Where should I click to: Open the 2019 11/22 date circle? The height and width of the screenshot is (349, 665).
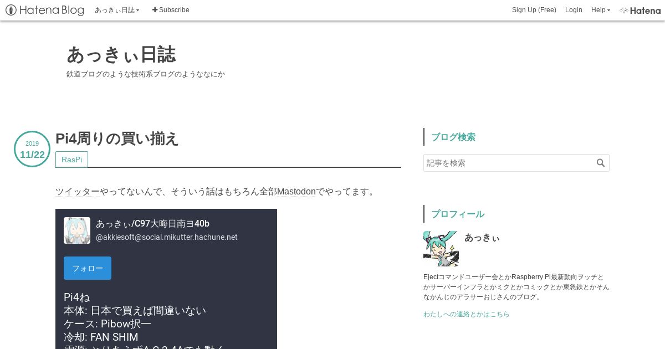(x=32, y=149)
